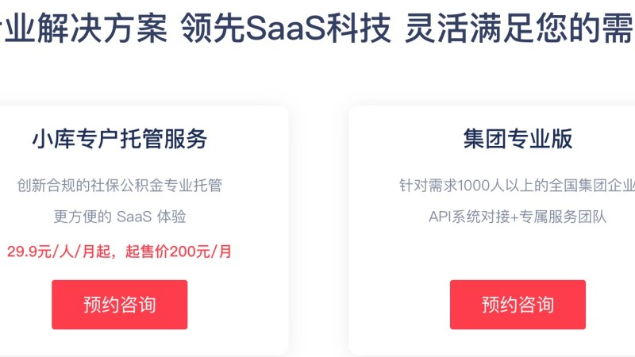Image resolution: width=635 pixels, height=357 pixels.
Task: Click the 更方便的 SaaS 体验 line
Action: click(120, 217)
